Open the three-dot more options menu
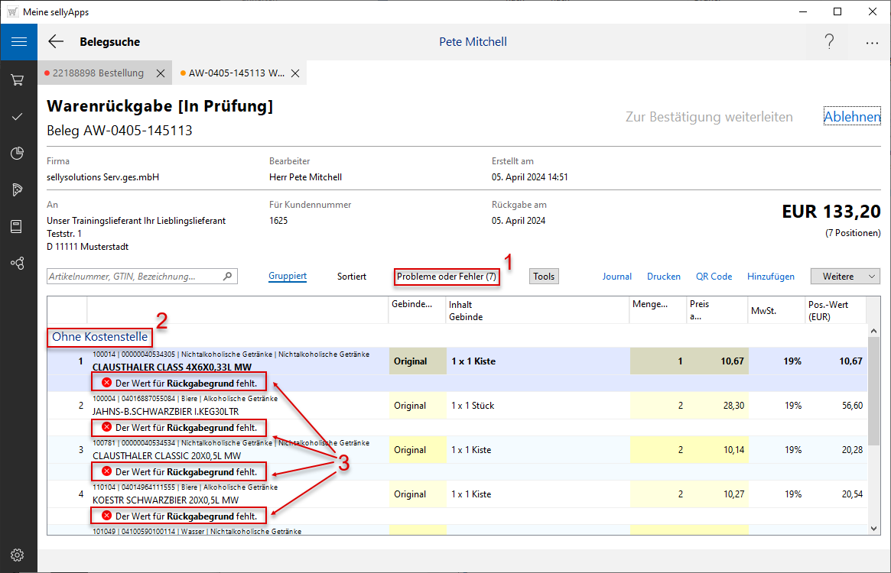This screenshot has height=573, width=891. point(872,43)
